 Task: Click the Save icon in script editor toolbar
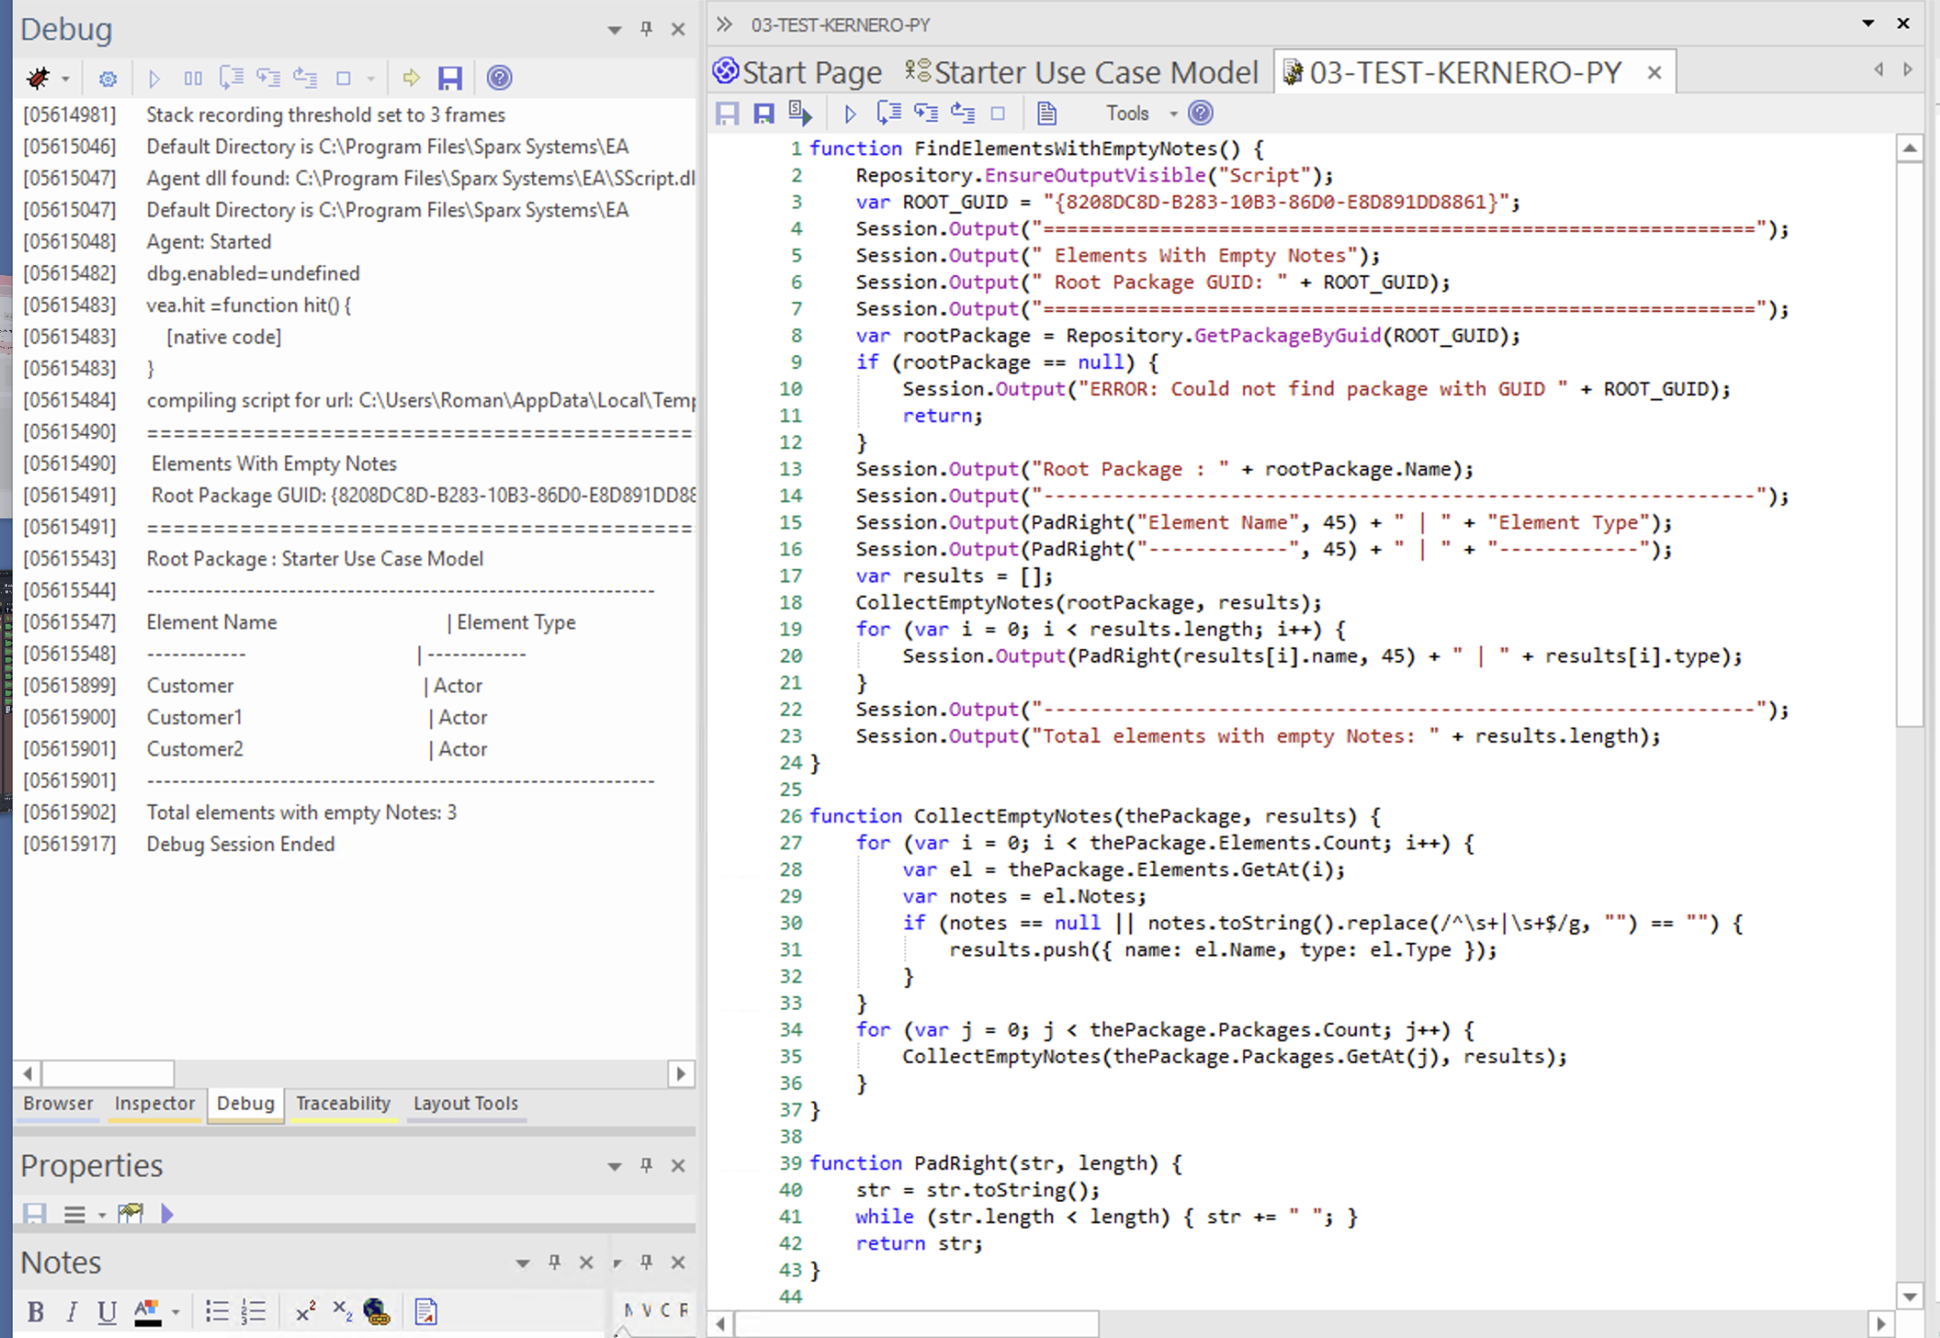727,114
